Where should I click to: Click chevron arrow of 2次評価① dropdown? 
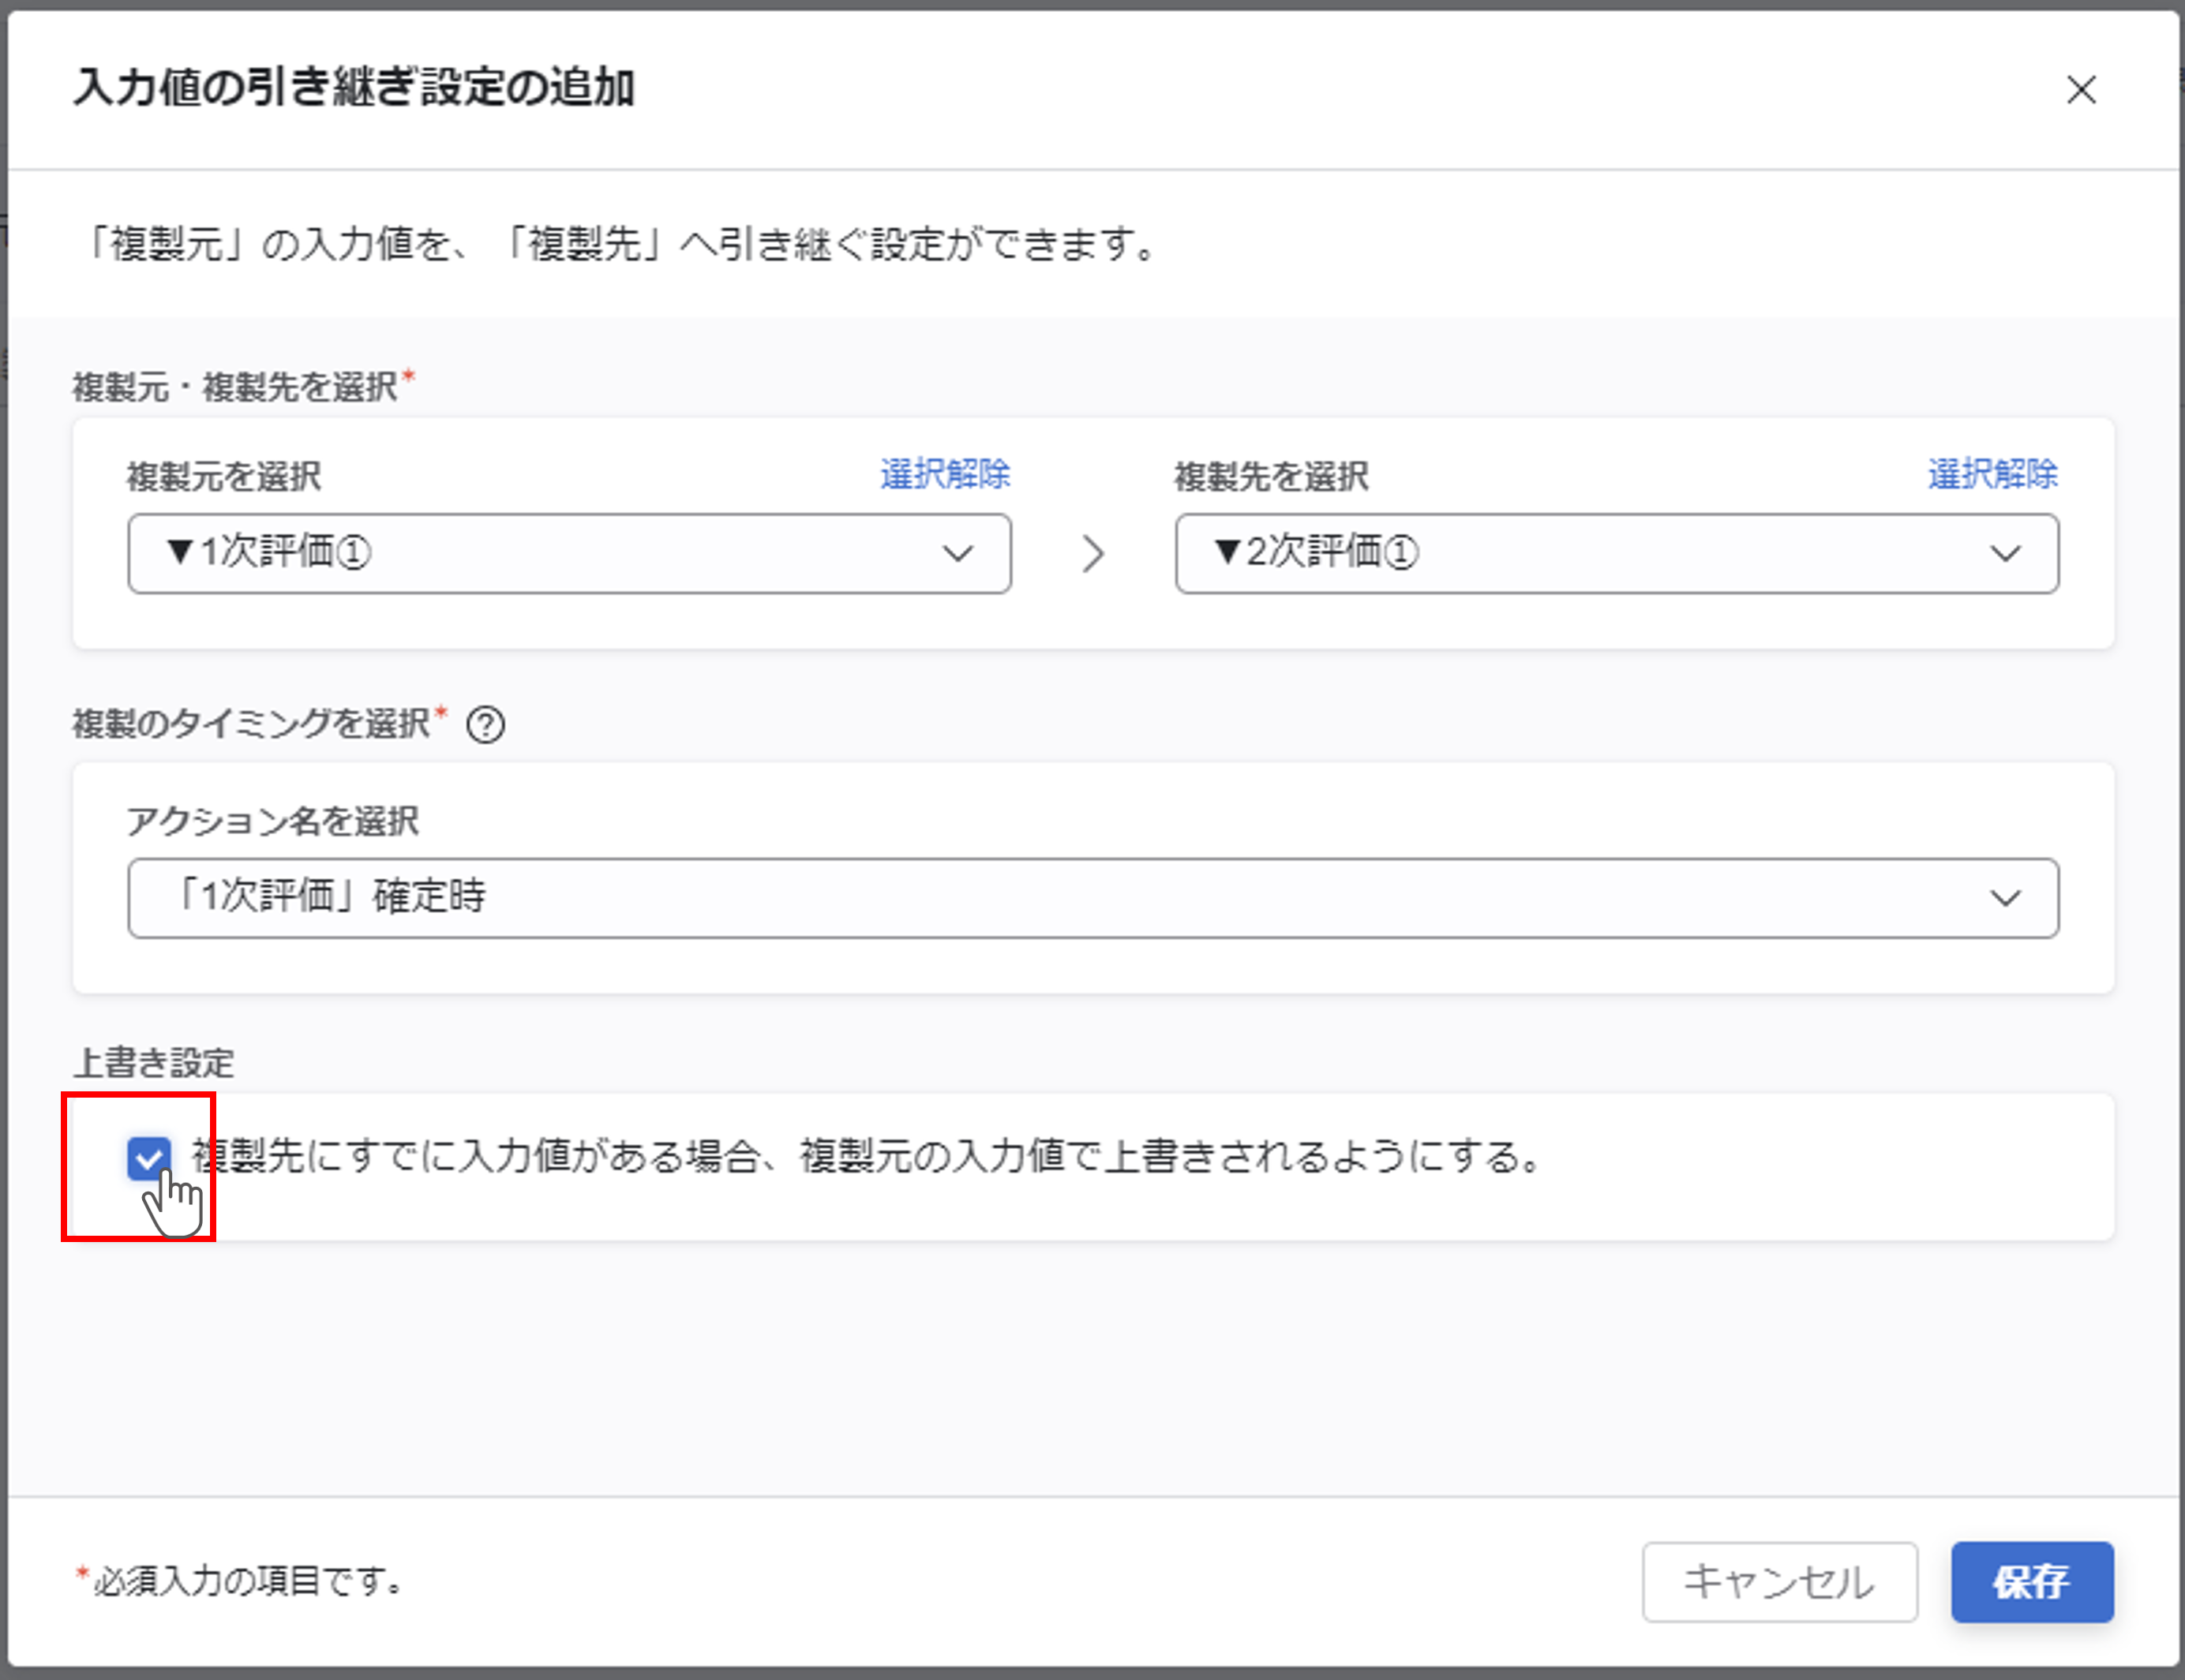pos(2005,554)
